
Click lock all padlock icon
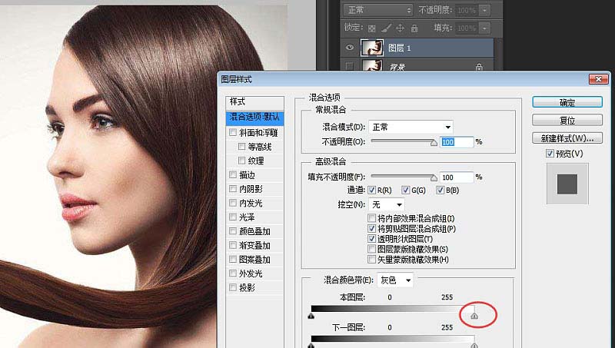(414, 28)
